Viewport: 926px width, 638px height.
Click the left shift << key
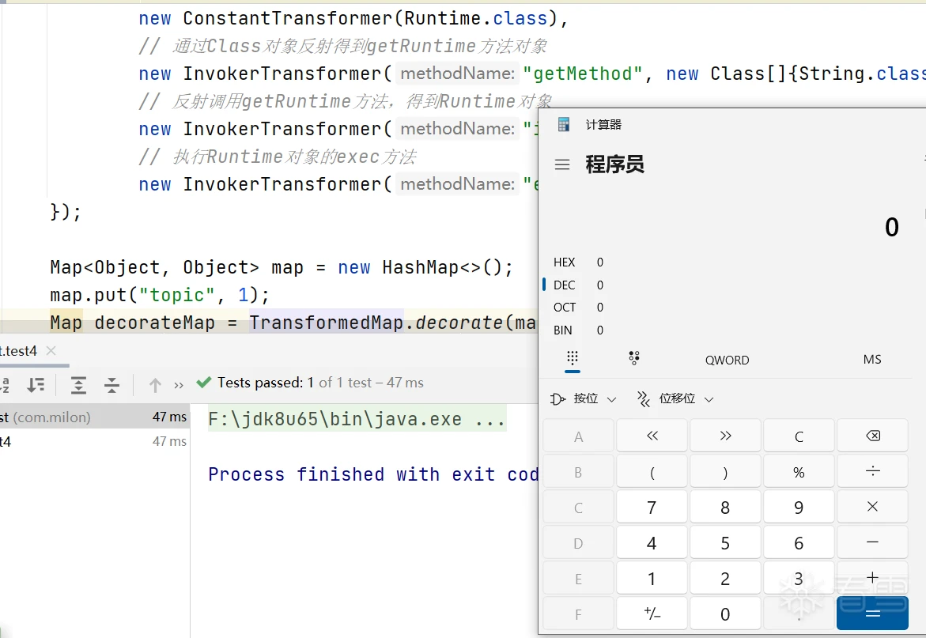(652, 436)
